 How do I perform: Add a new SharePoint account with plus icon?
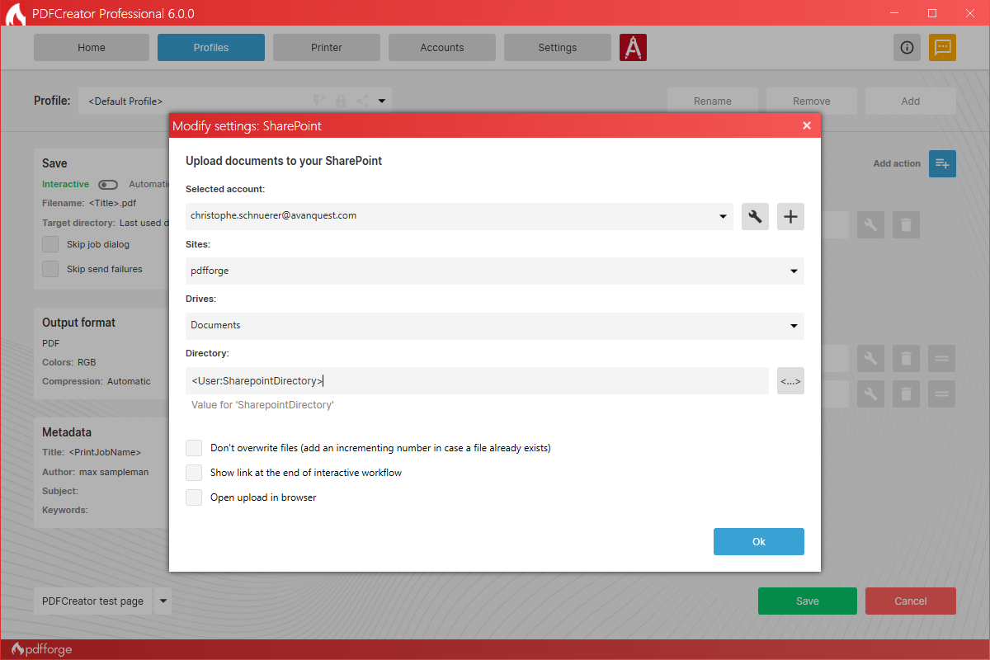[790, 217]
